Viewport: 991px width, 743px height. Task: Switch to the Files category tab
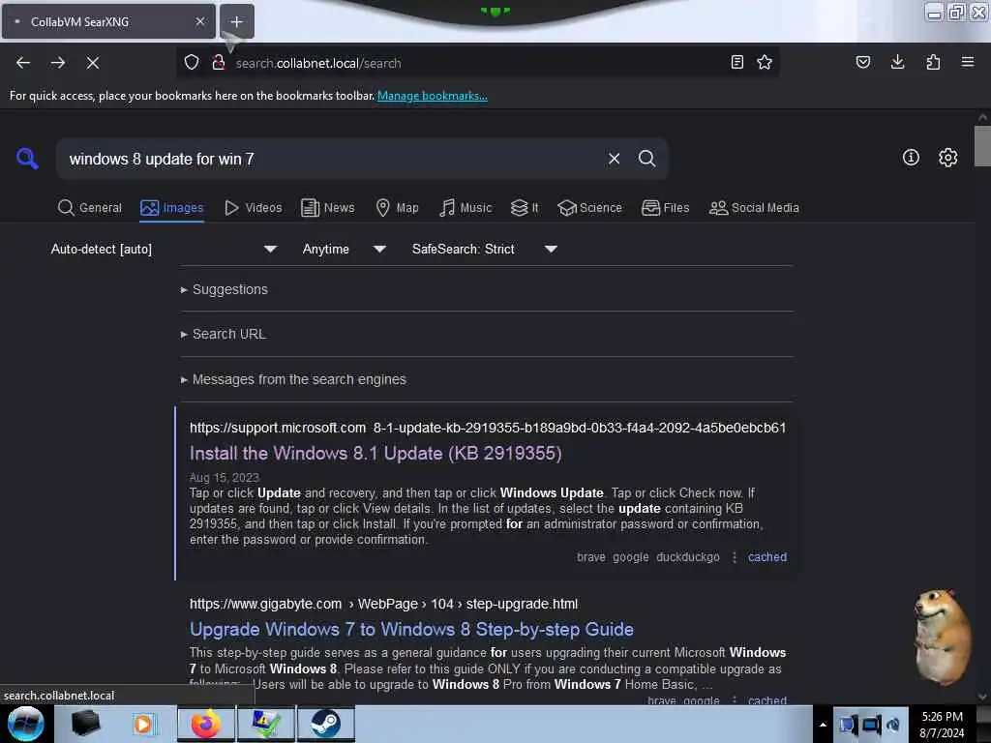pyautogui.click(x=666, y=208)
